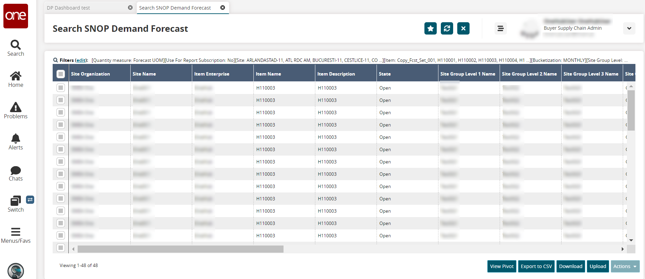Click the horizontal scrollbar of the table
Screen dimensions: 645x279
[x=180, y=249]
